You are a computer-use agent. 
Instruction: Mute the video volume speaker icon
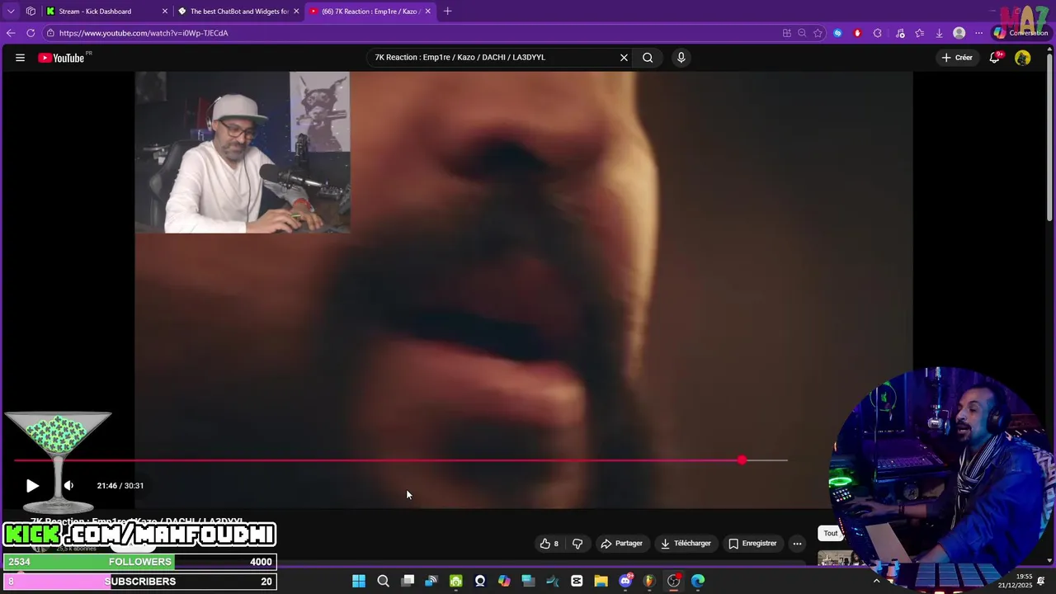tap(68, 486)
